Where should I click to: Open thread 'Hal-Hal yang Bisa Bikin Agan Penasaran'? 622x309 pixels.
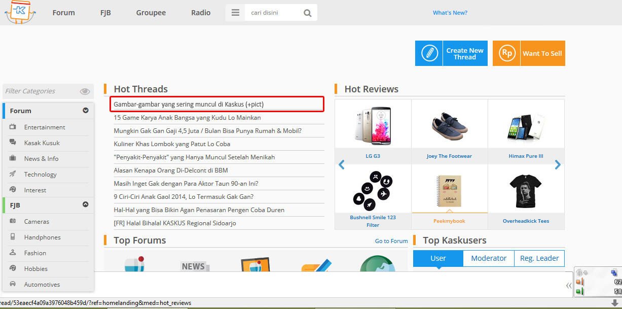[x=199, y=210]
